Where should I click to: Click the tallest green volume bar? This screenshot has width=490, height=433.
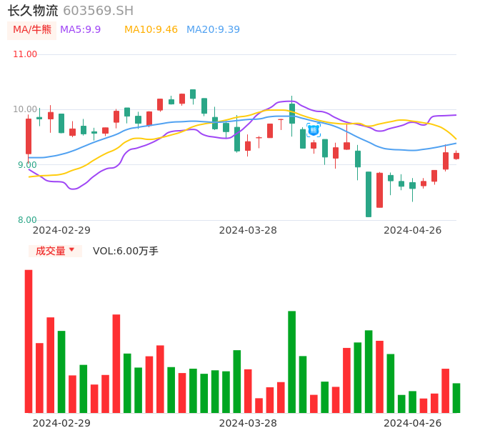(291, 362)
